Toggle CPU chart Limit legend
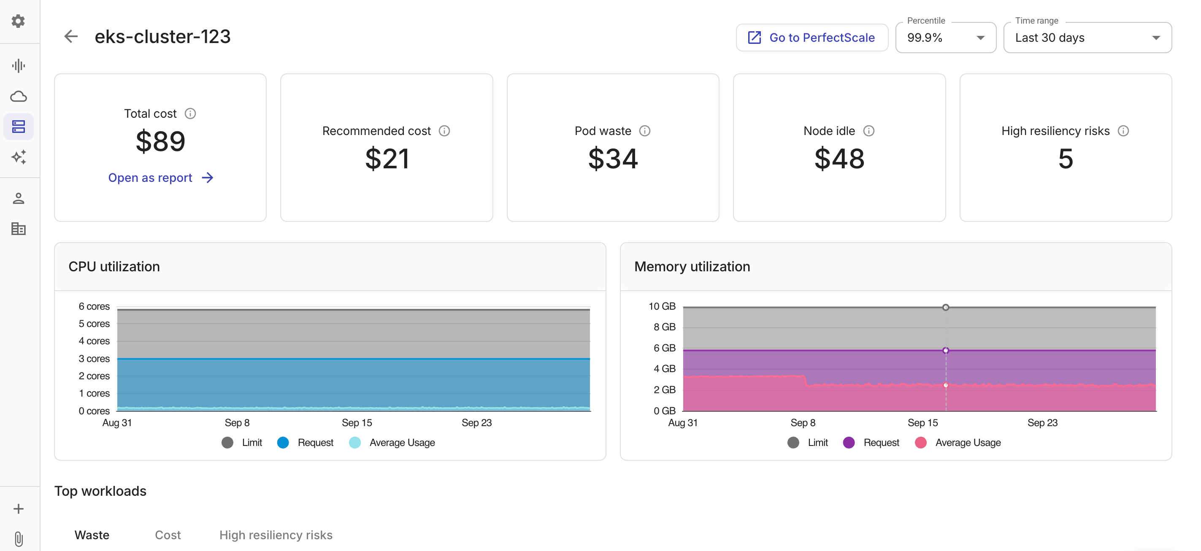 point(241,443)
